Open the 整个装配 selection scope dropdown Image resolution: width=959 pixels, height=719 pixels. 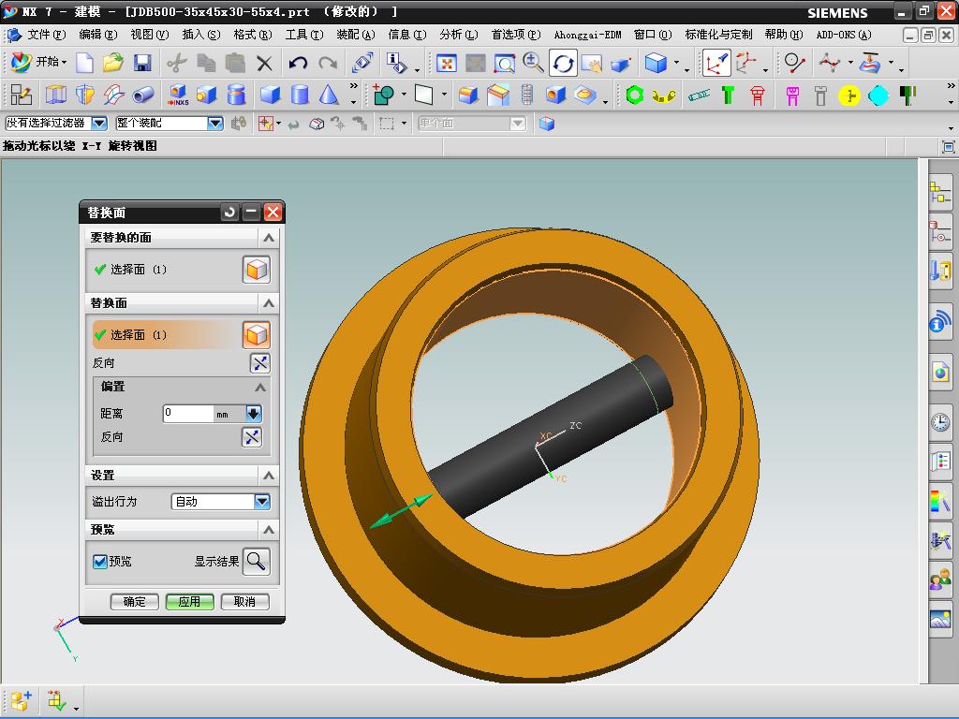[214, 124]
